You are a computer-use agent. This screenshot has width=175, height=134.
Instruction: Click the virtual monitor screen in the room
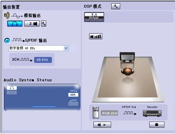(127, 57)
